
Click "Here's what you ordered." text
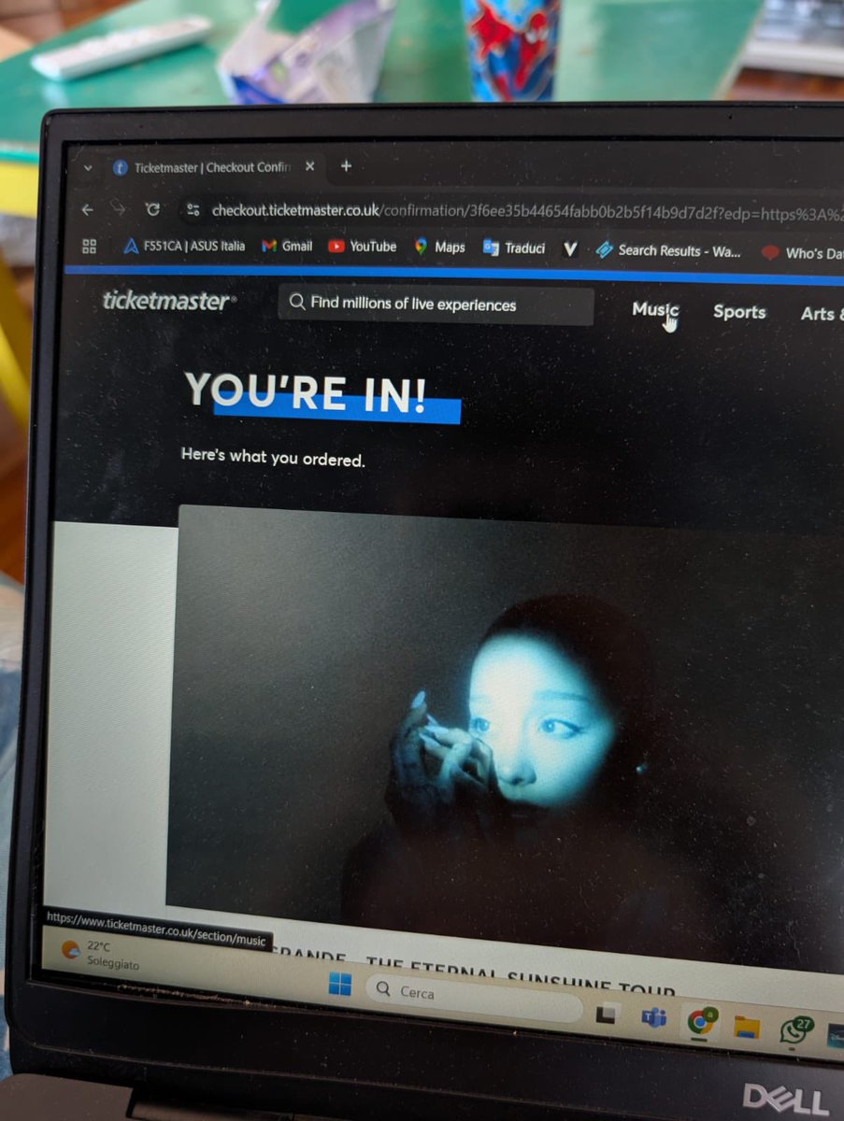tap(272, 457)
